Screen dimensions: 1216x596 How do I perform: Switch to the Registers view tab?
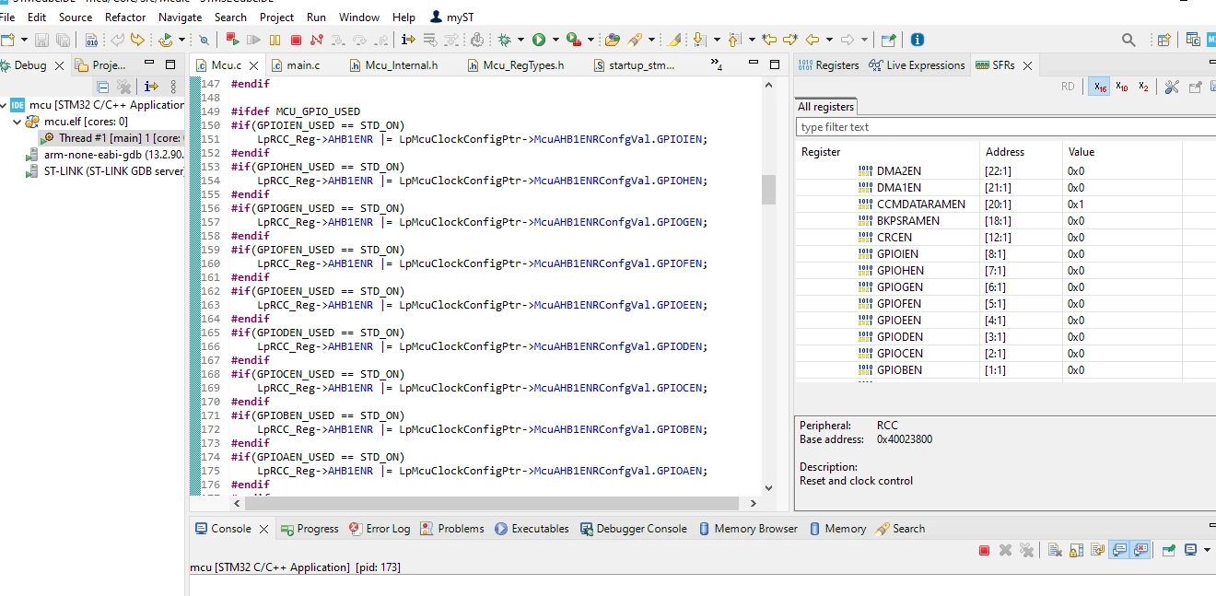pos(828,65)
